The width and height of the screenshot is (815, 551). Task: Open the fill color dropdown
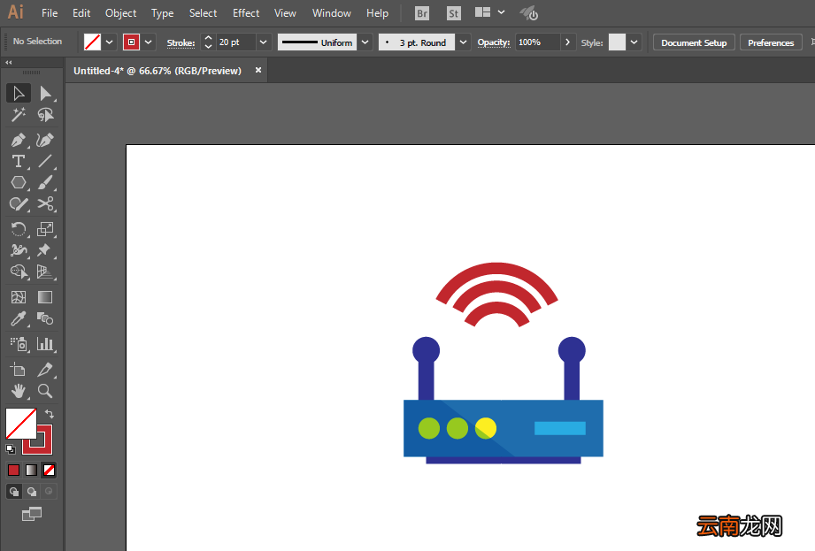click(109, 42)
